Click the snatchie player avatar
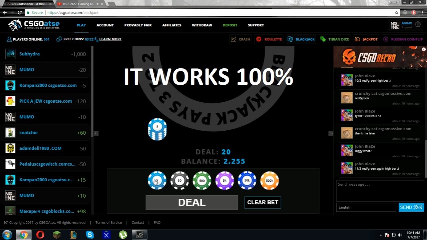This screenshot has height=240, width=427. click(x=10, y=133)
